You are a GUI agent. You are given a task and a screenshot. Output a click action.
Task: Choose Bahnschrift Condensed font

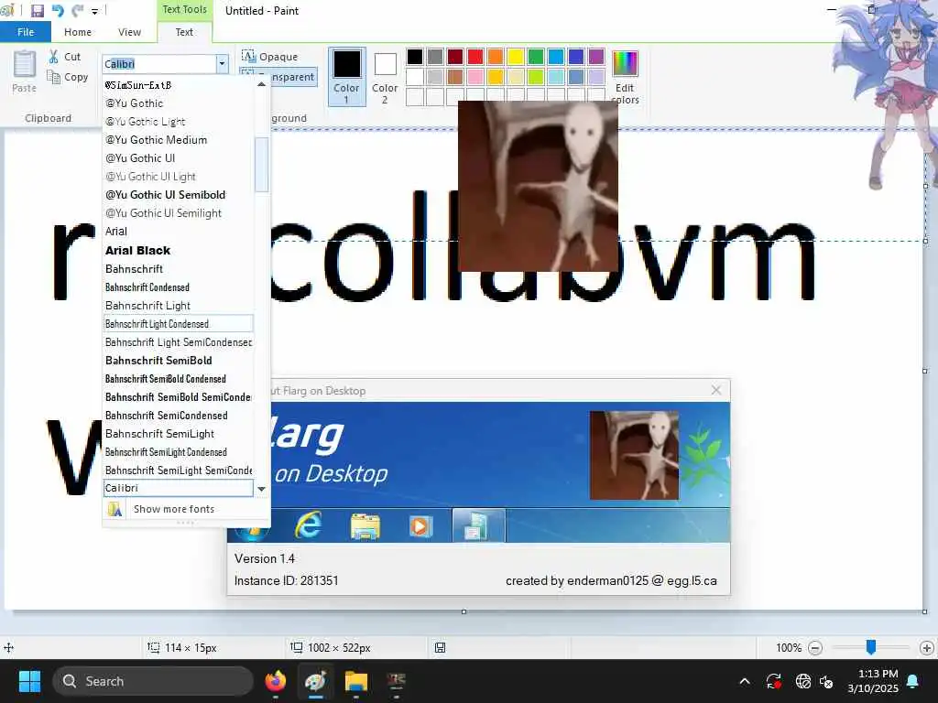(179, 287)
